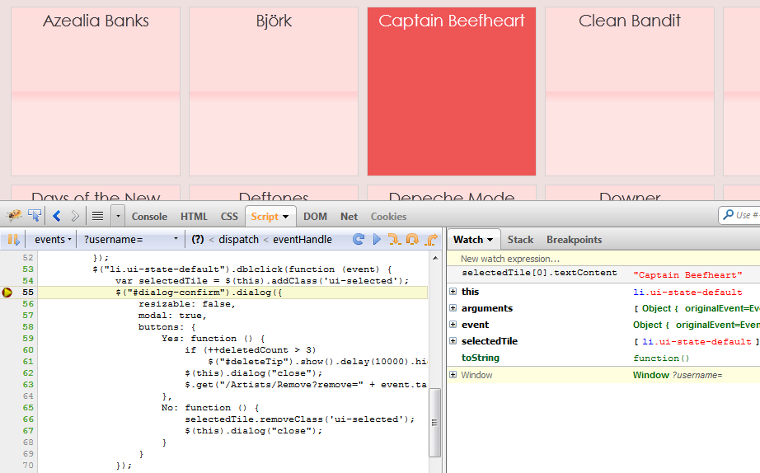Switch to the DOM panel

[x=315, y=217]
